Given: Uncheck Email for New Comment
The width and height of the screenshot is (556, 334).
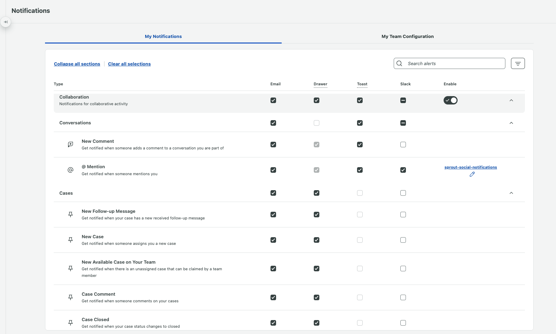Looking at the screenshot, I should click(273, 145).
